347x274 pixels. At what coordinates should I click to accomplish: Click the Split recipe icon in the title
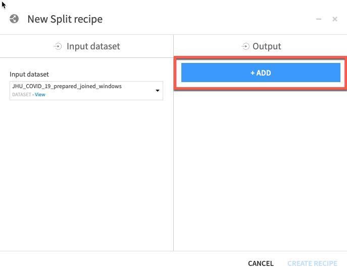[x=14, y=19]
